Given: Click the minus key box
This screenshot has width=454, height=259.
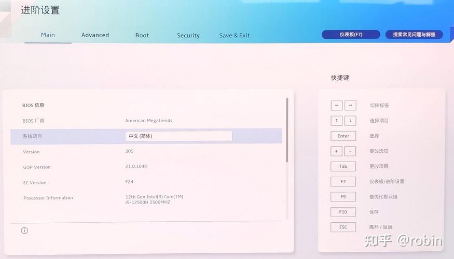Looking at the screenshot, I should coord(350,151).
